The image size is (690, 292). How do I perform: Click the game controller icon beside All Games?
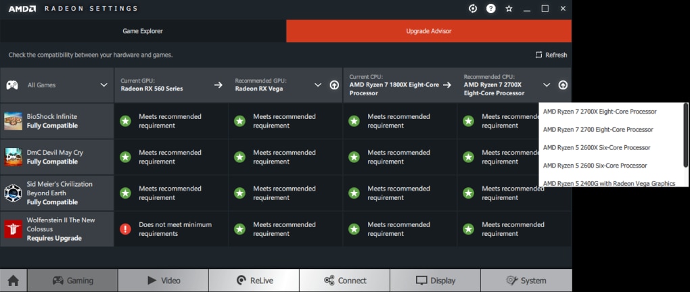pos(12,85)
